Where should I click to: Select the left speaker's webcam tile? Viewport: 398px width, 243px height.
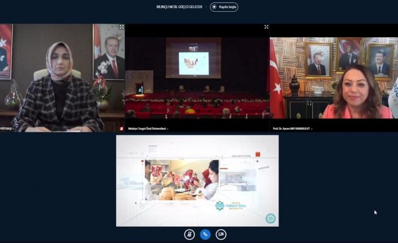(62, 76)
